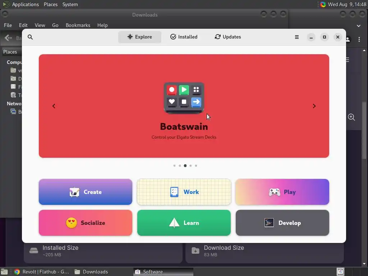
Task: Open the search in Software
Action: point(30,37)
